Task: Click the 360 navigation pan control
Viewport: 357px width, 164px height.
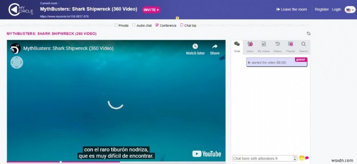Action: click(x=17, y=62)
